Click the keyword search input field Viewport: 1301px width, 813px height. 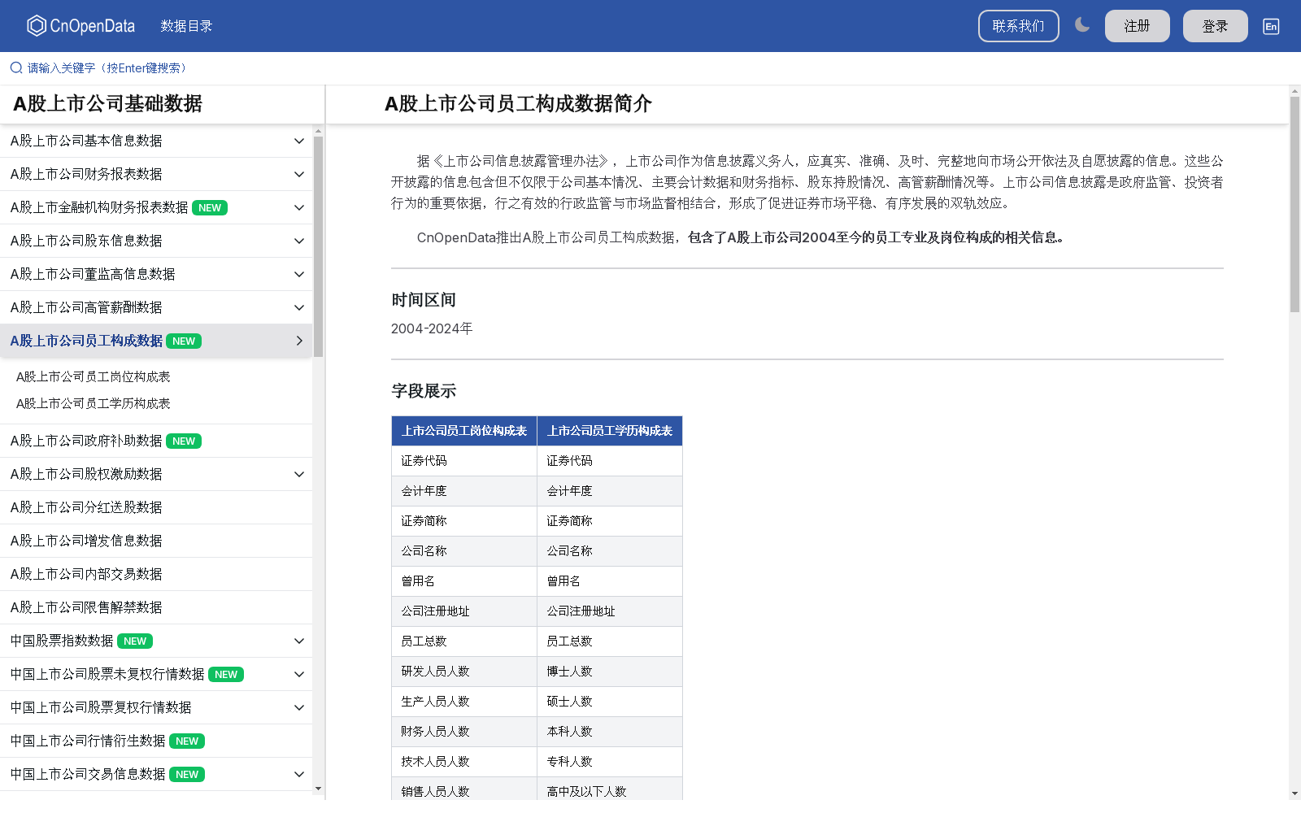106,67
